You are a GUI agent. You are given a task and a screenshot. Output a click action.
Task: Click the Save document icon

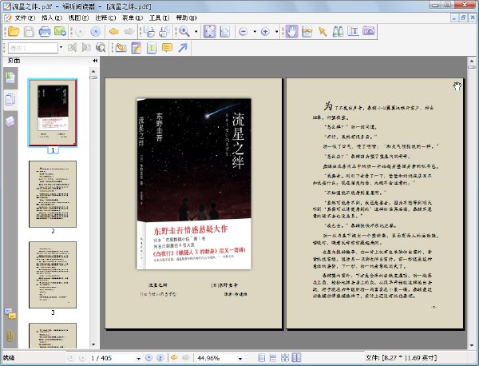tap(29, 31)
